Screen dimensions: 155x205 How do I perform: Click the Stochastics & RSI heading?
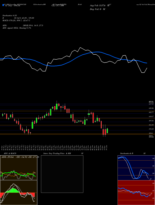point(133,153)
